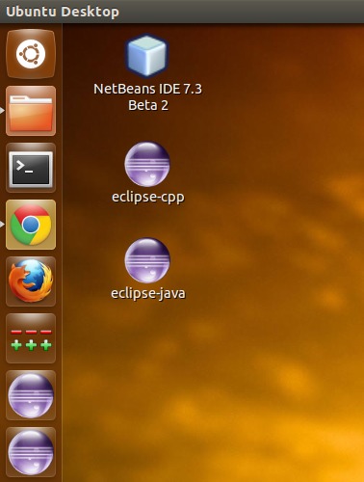Launch the Files folder icon in launcher
The image size is (364, 482).
31,111
